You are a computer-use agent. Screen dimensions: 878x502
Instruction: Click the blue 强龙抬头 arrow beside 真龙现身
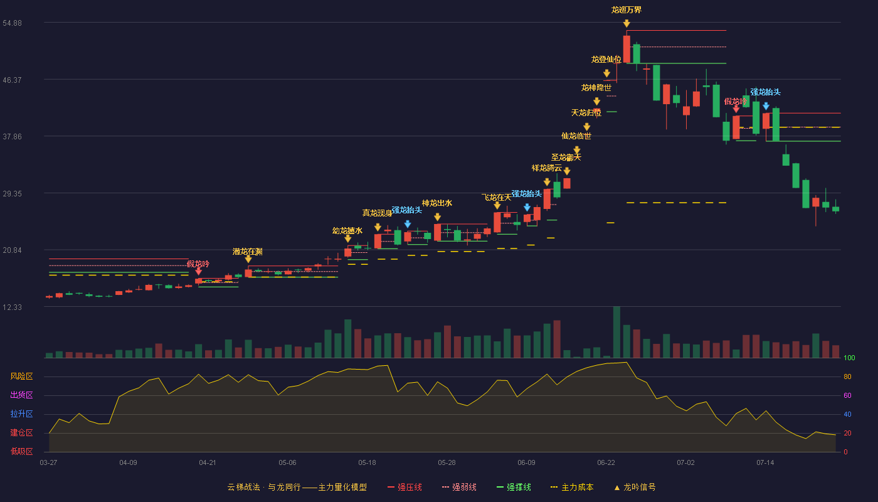pos(408,224)
